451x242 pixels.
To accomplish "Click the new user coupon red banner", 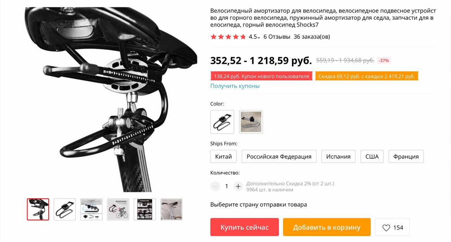I will pyautogui.click(x=261, y=76).
